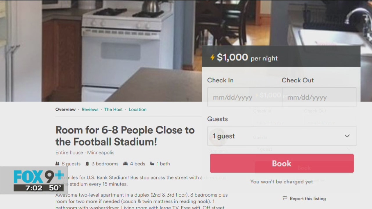Select the Check In date field
The width and height of the screenshot is (372, 209).
[245, 97]
